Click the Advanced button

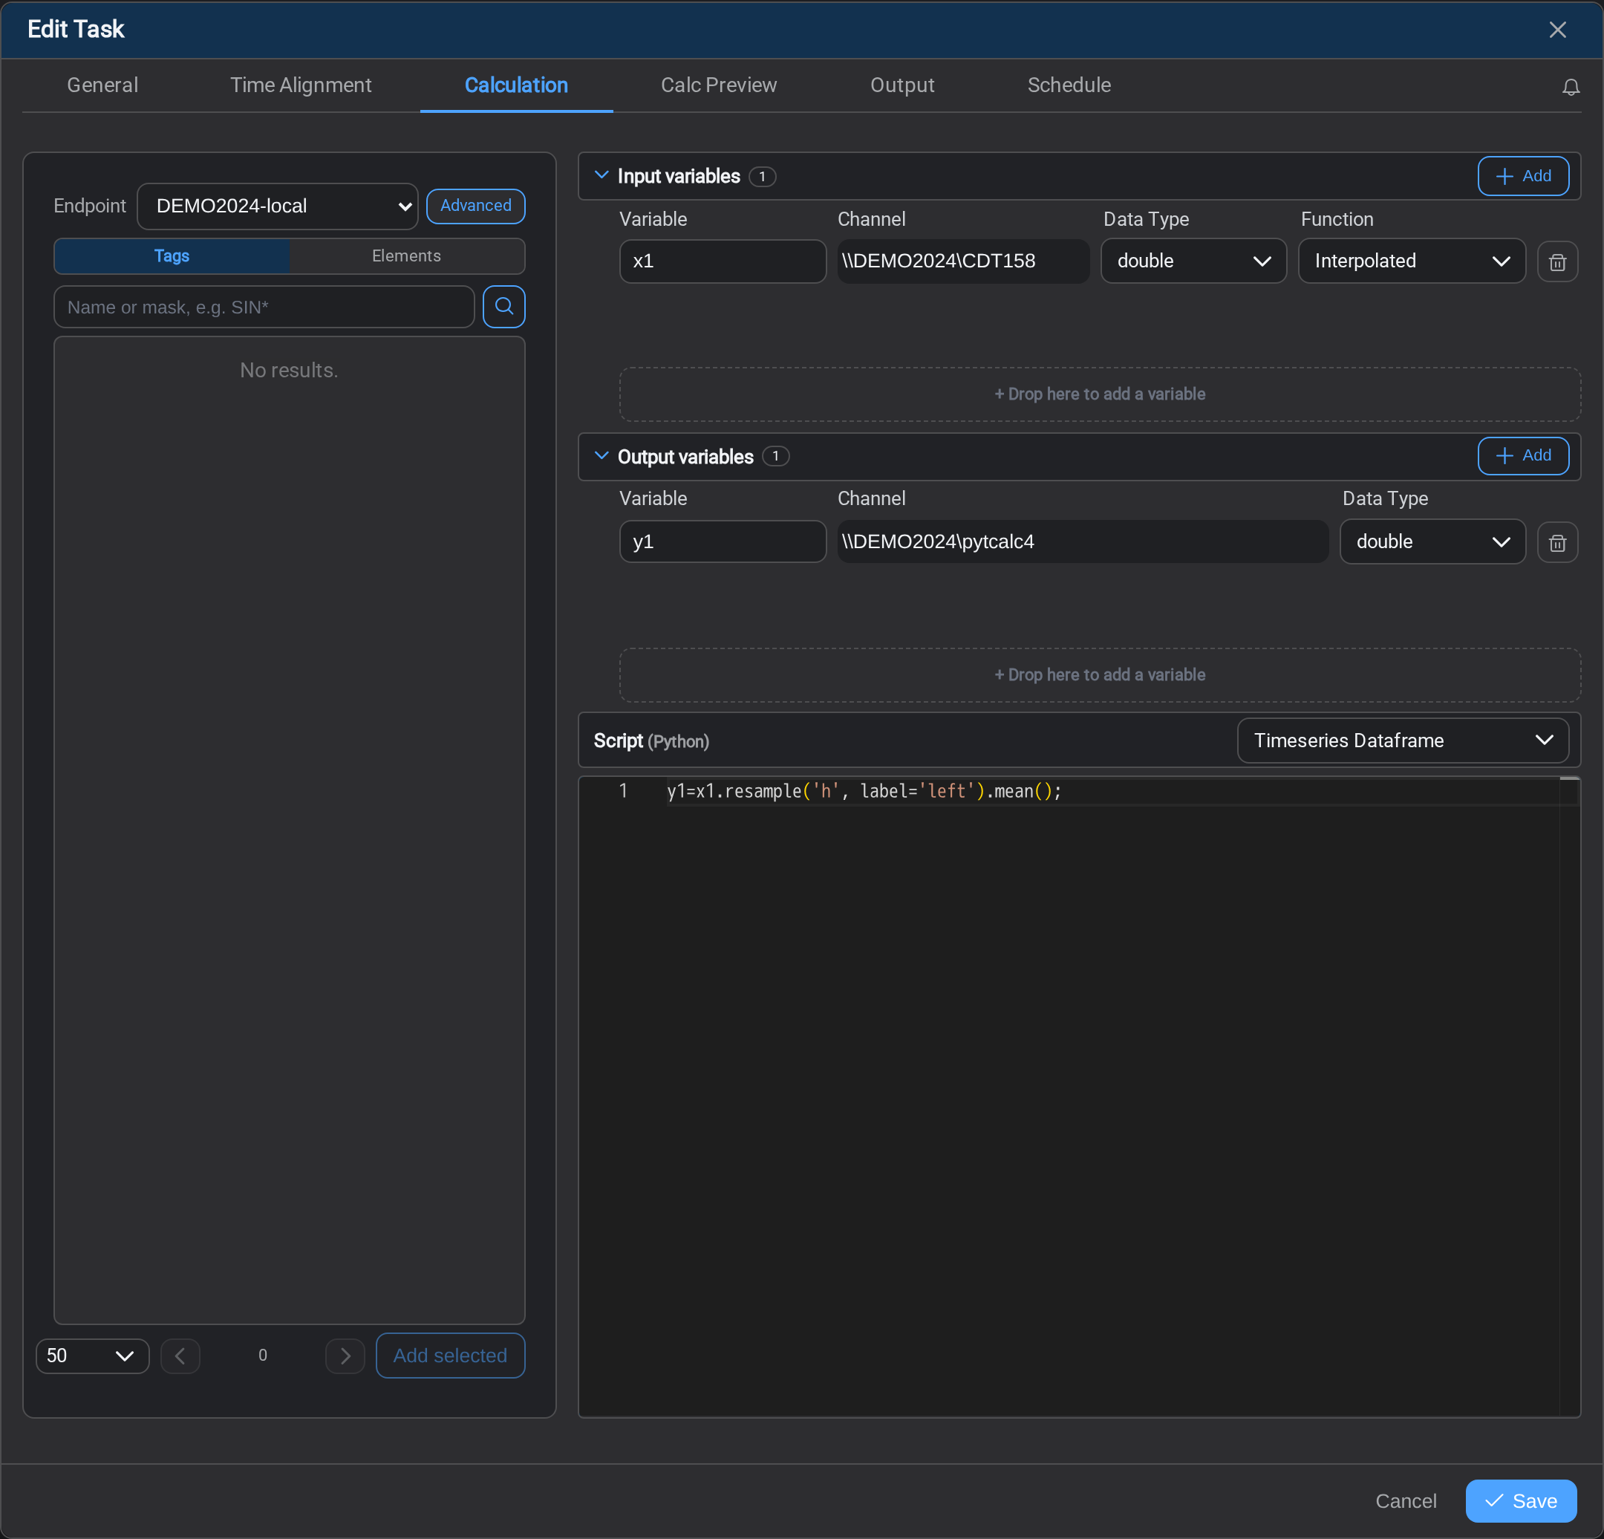(x=475, y=206)
